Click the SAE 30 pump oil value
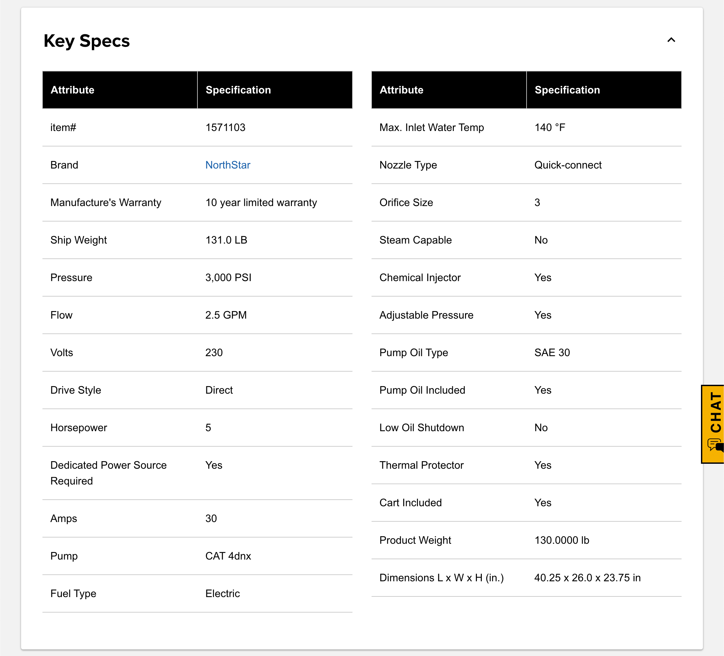The image size is (724, 656). click(x=552, y=353)
